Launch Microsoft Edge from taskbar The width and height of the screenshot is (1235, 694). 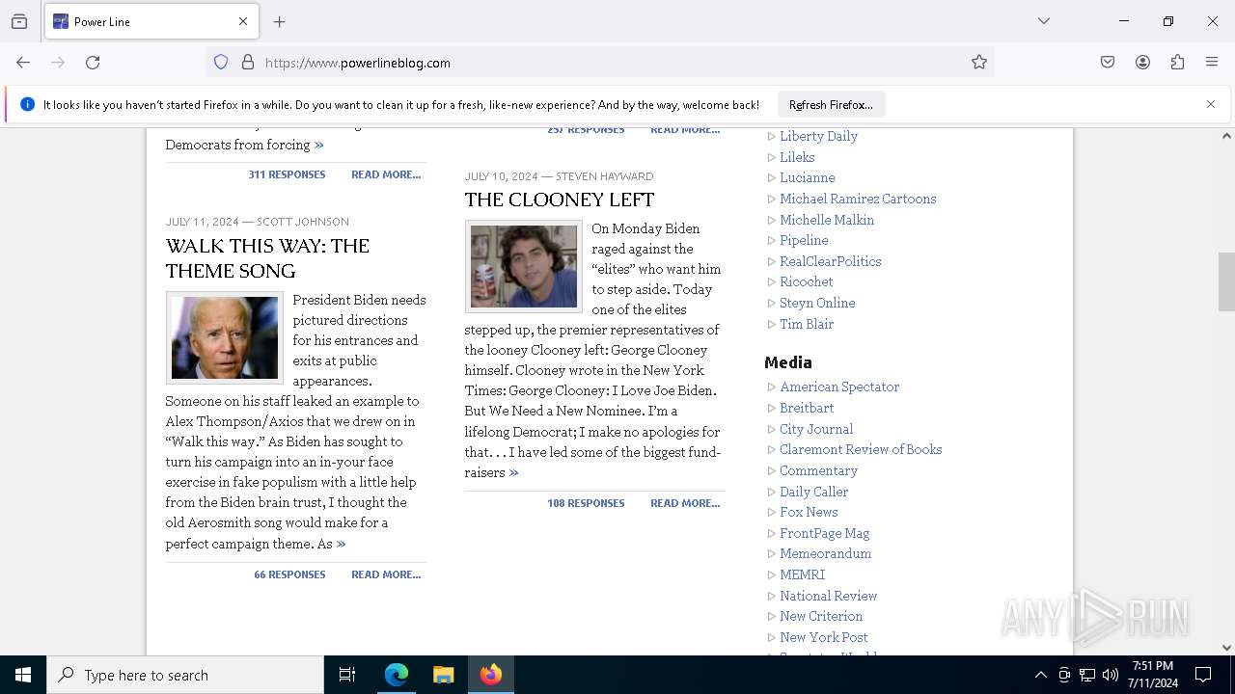(x=397, y=675)
